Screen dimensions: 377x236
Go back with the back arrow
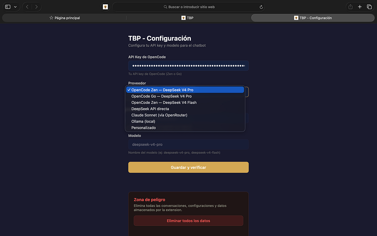(x=27, y=7)
